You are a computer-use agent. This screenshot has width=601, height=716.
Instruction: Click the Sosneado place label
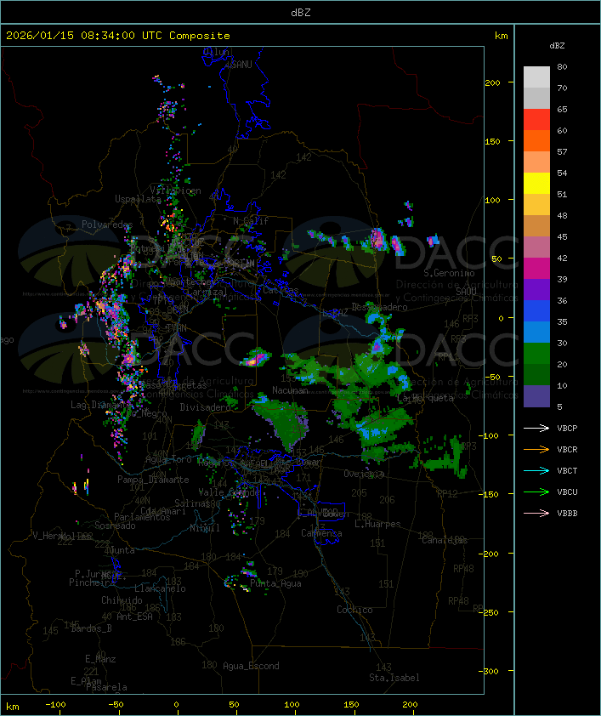115,526
